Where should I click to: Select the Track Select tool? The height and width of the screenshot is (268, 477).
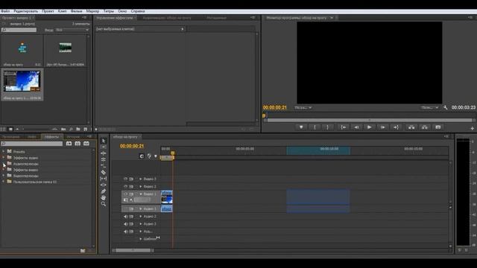click(104, 147)
